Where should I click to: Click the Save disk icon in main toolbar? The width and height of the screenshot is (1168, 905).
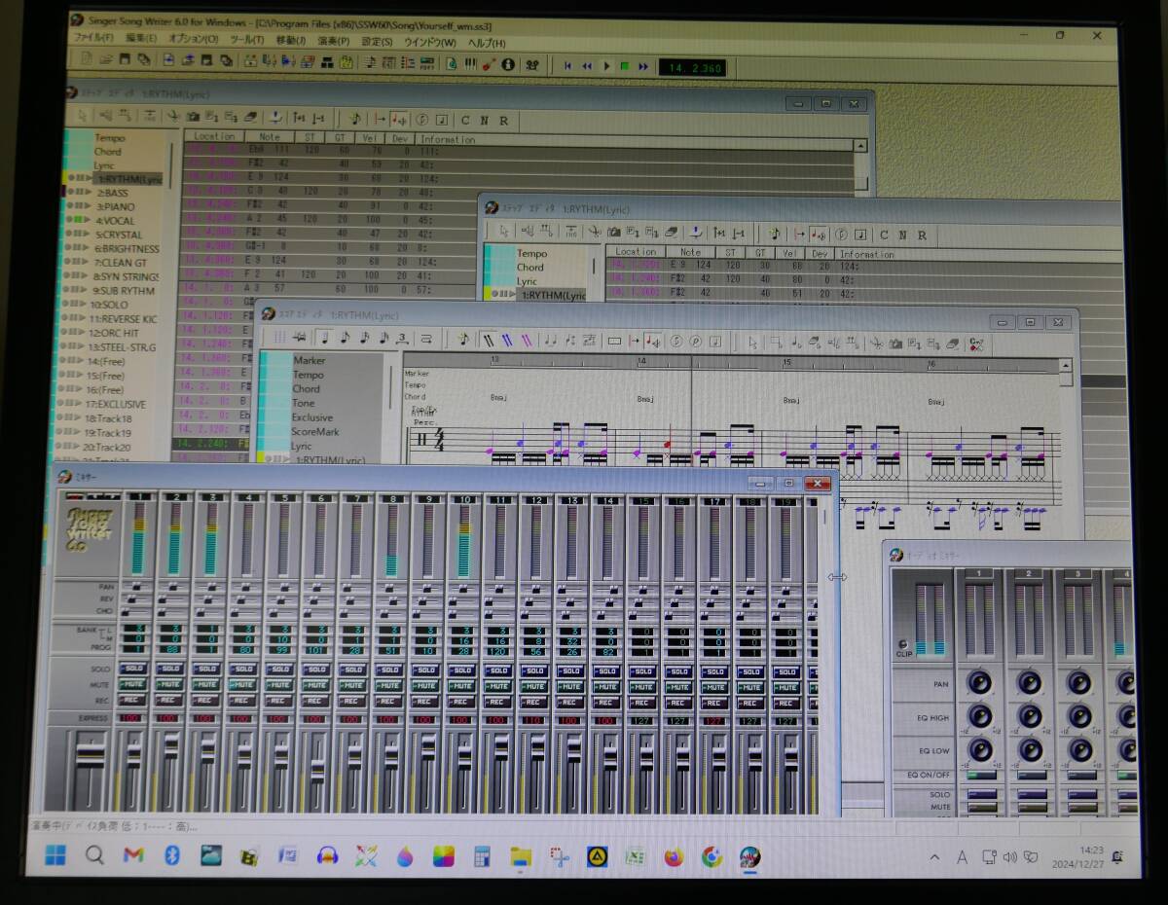tap(125, 61)
